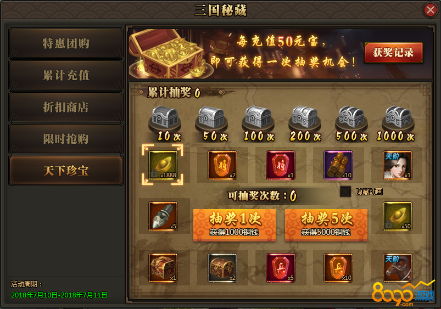Open the 累计充值 tab
The height and width of the screenshot is (309, 441).
point(66,75)
